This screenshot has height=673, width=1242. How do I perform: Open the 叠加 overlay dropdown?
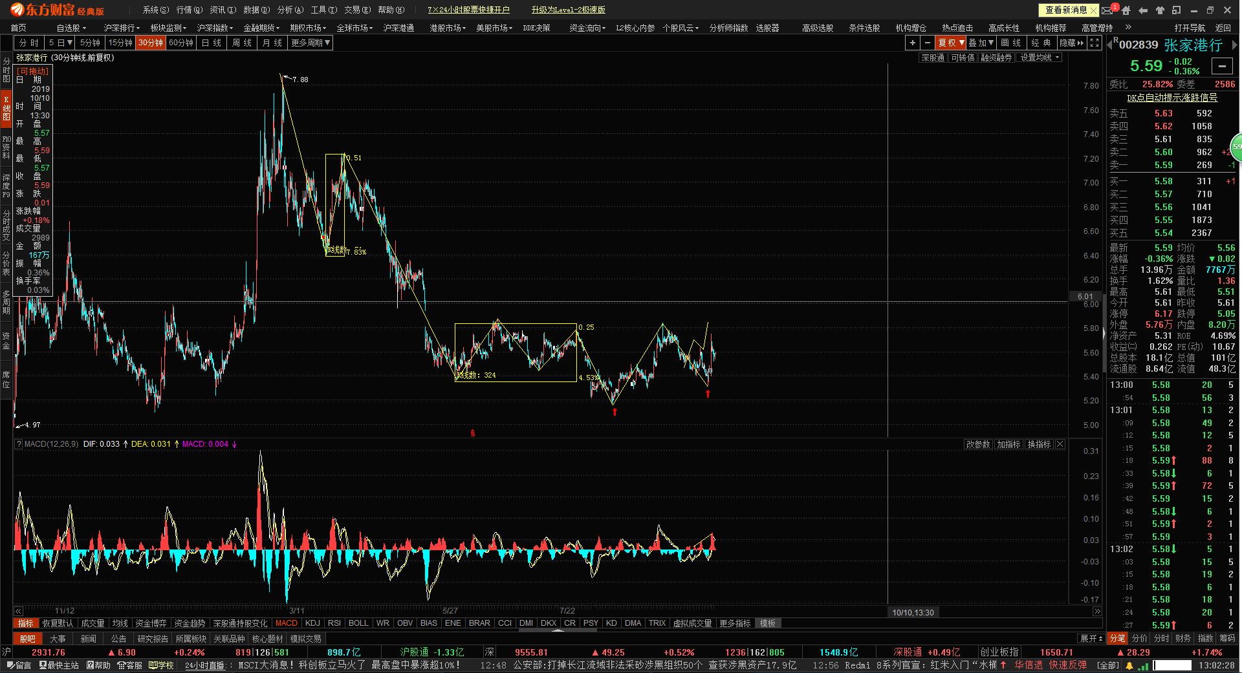(x=981, y=43)
